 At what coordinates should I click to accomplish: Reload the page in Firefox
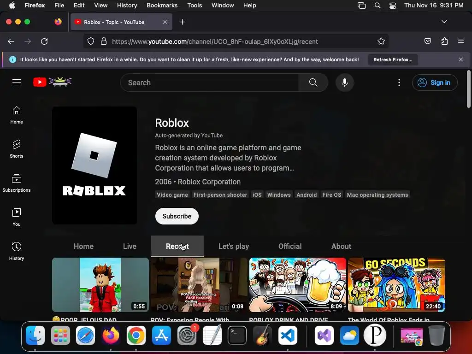tap(44, 41)
